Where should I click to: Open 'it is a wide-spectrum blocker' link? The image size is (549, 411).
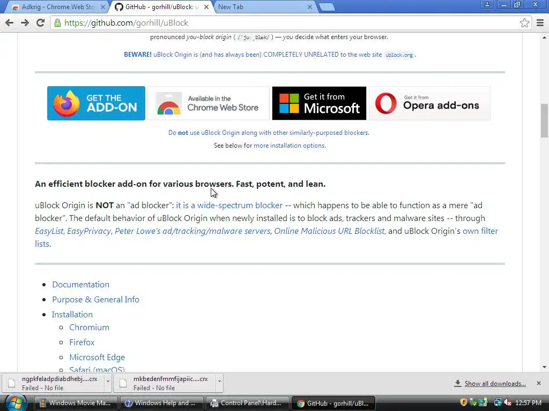click(x=229, y=205)
